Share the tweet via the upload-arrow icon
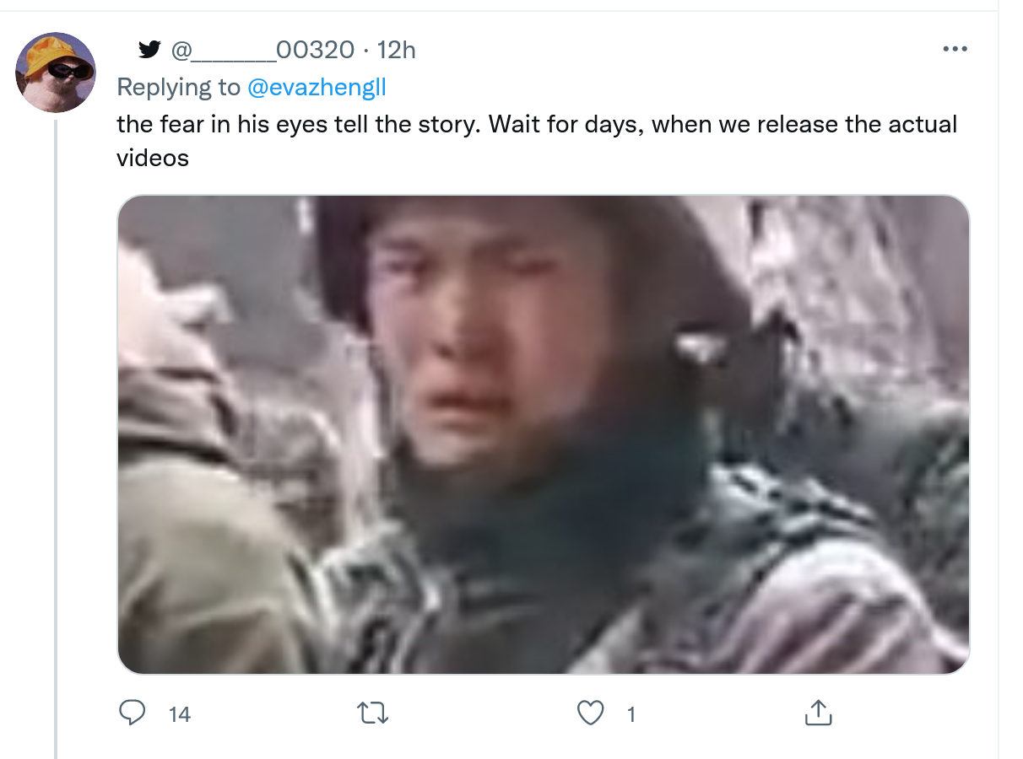 click(818, 713)
